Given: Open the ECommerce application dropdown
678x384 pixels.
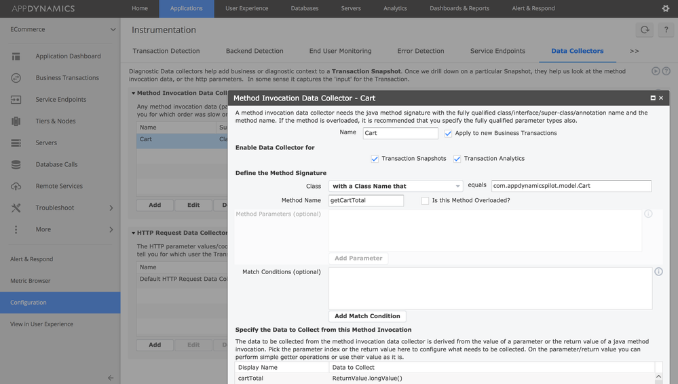Looking at the screenshot, I should pos(63,29).
